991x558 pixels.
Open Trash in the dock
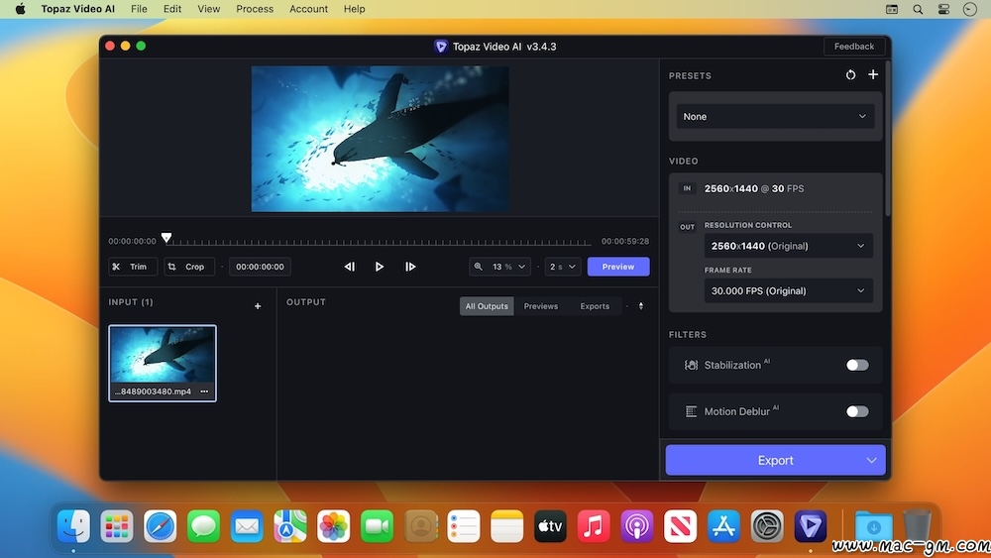pyautogui.click(x=917, y=525)
